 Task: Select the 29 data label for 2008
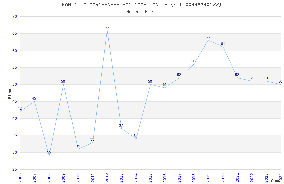[49, 153]
